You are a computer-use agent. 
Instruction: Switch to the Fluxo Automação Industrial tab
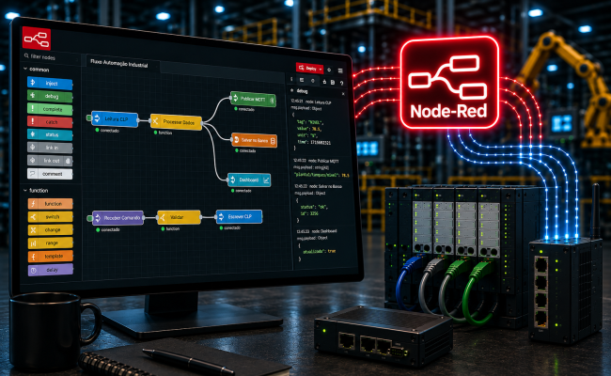click(x=118, y=63)
